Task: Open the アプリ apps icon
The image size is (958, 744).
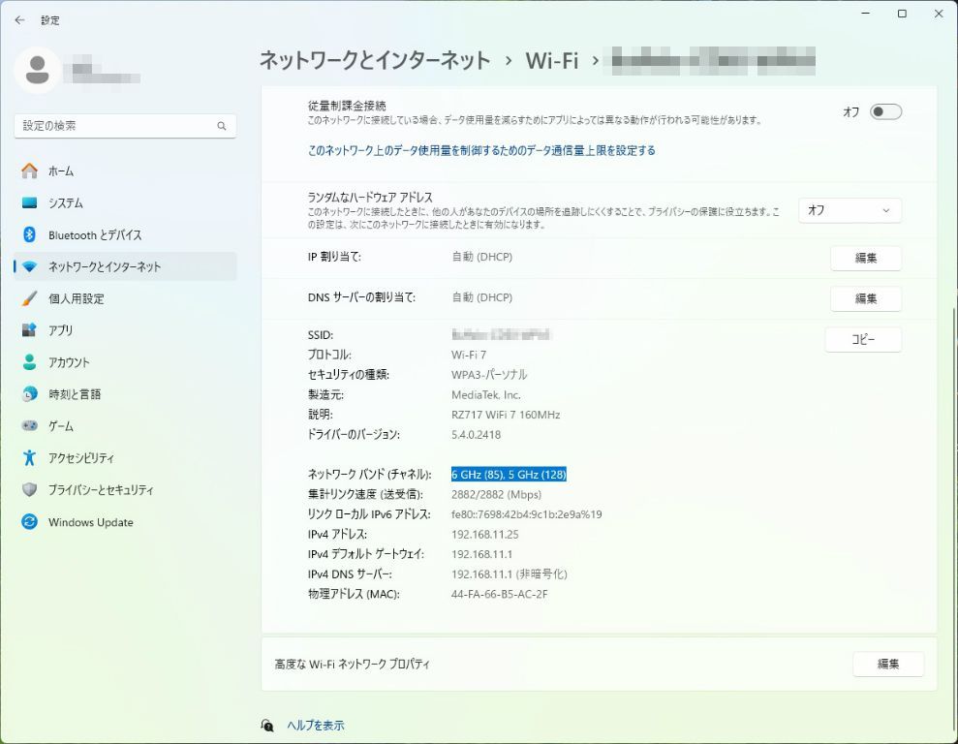Action: [29, 330]
